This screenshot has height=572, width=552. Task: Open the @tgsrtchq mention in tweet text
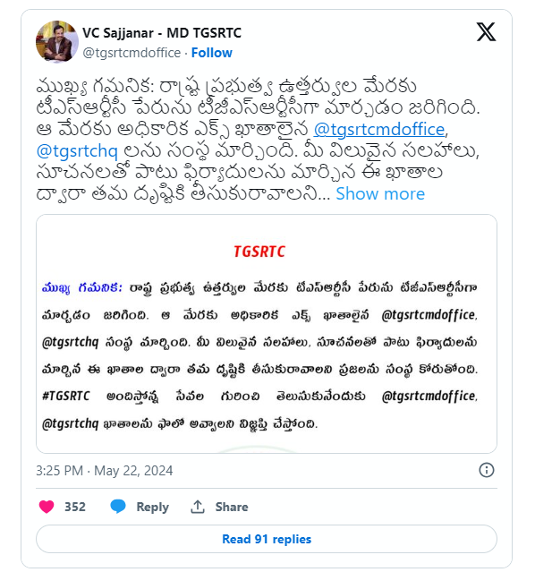tap(77, 151)
